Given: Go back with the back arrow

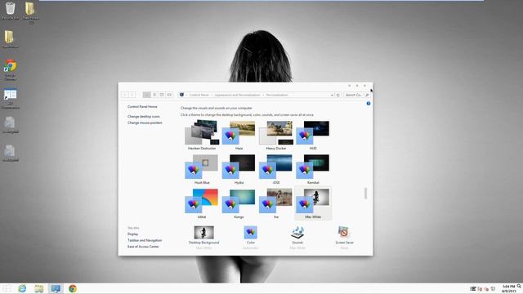Looking at the screenshot, I should (125, 95).
